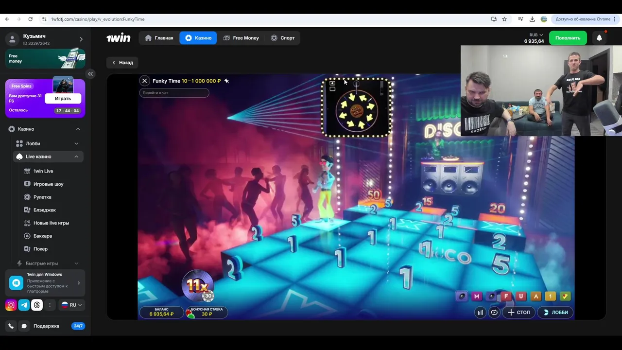Screen dimensions: 622x350
Task: Select Баккара in sidebar
Action: (43, 236)
